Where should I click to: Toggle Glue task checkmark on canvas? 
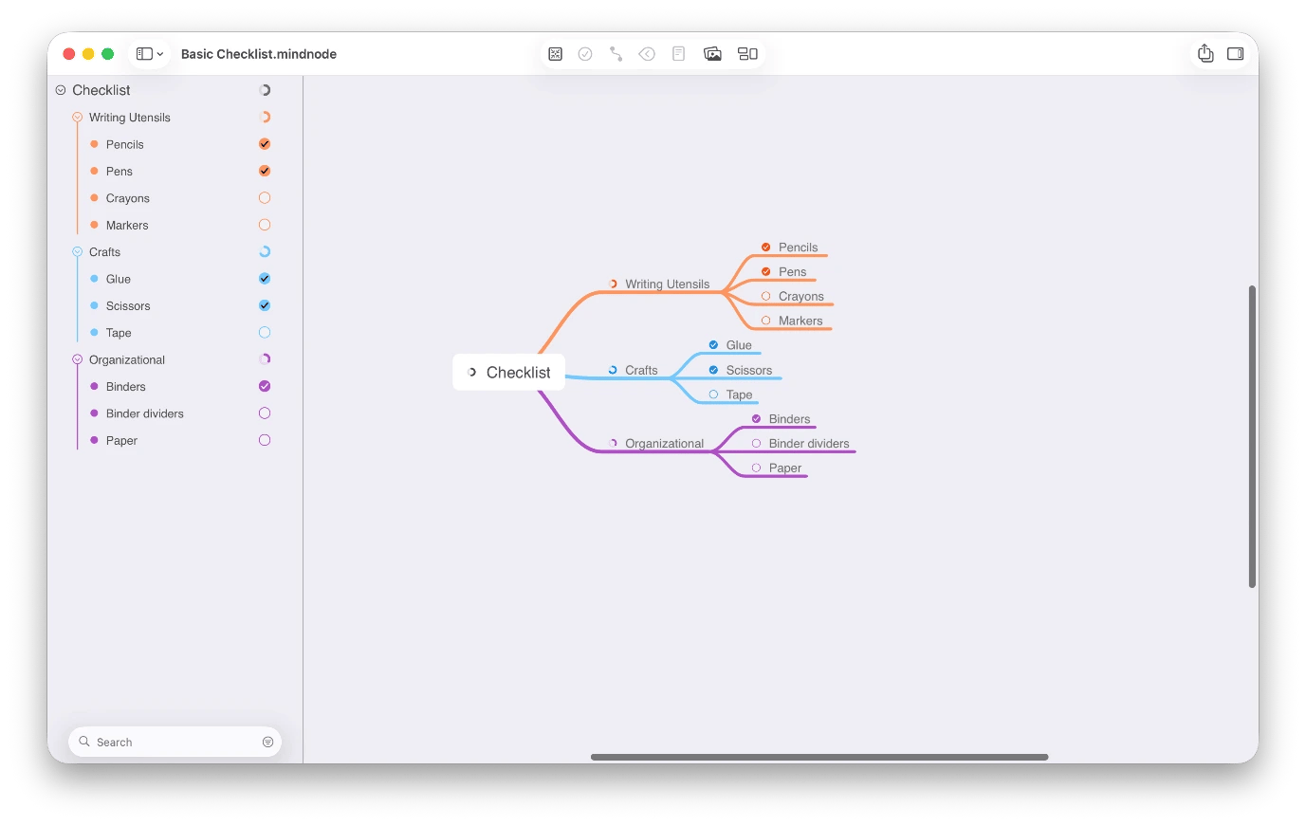[x=713, y=345]
